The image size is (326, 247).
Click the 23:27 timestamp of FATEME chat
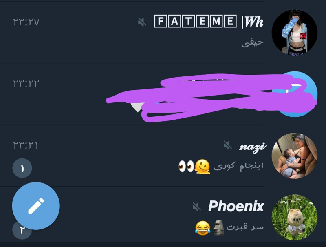pyautogui.click(x=26, y=22)
